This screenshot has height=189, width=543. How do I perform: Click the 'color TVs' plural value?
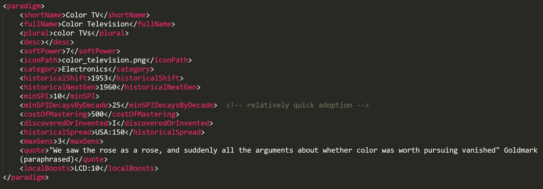point(72,33)
